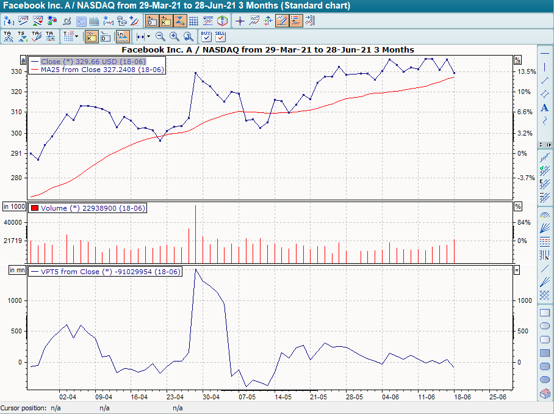Click the zoom out magnifier icon
554x414 pixels.
coord(160,37)
